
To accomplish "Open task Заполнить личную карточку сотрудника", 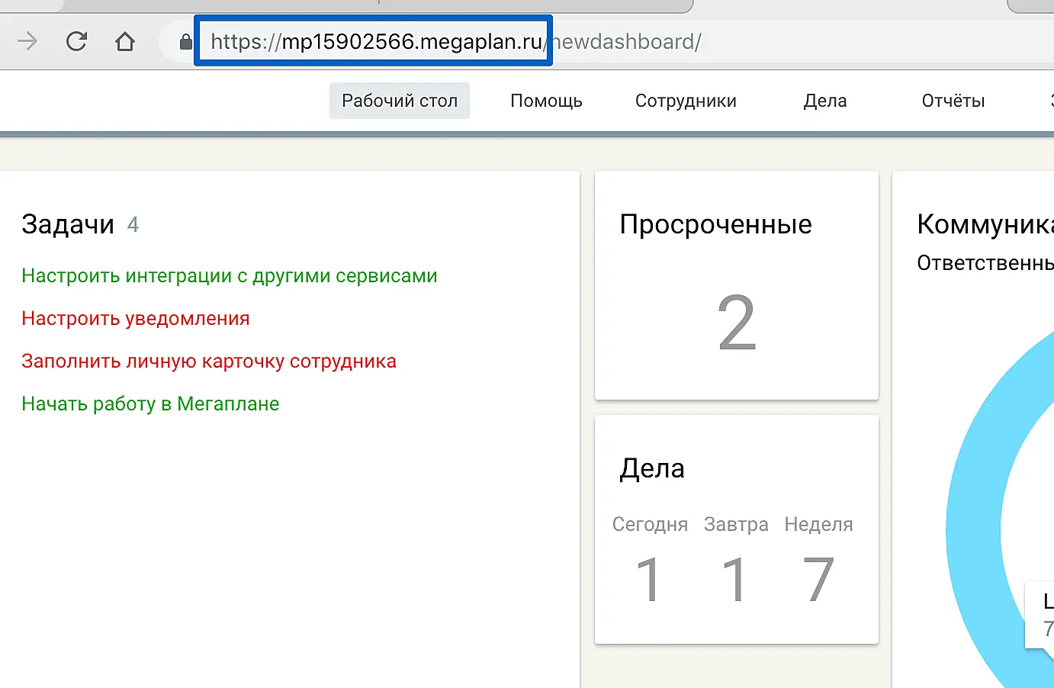I will (x=209, y=362).
